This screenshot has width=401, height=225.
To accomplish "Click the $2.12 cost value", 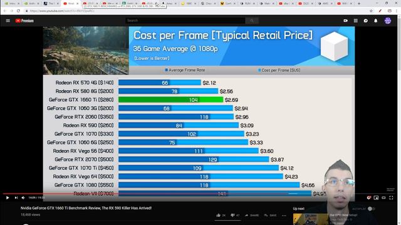I will (x=209, y=83).
